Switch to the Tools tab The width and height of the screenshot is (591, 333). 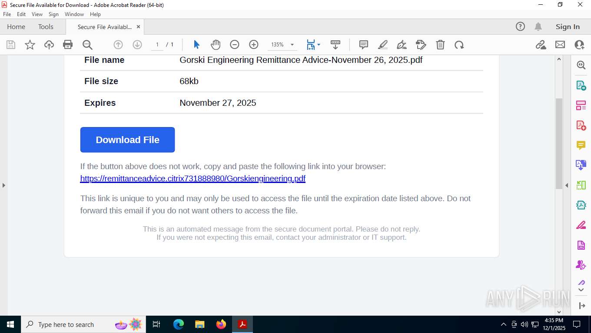click(x=46, y=26)
